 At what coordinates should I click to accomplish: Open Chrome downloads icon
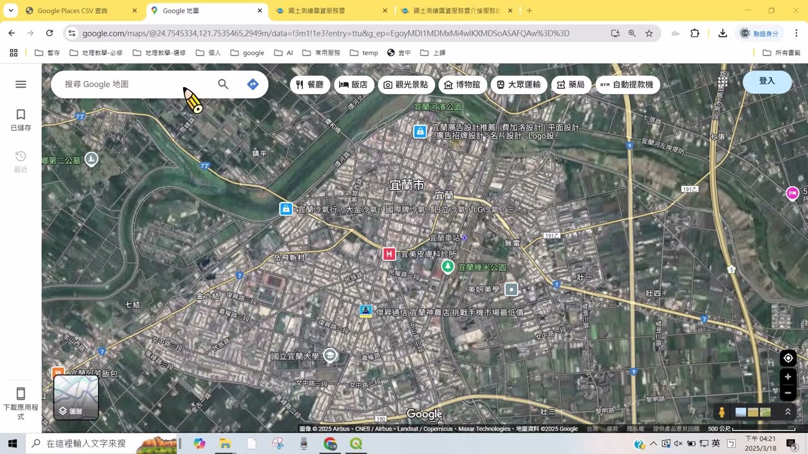pyautogui.click(x=723, y=33)
